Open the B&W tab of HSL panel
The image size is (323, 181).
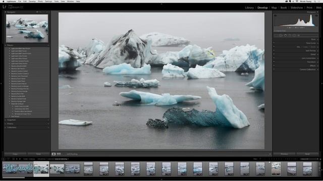[313, 47]
